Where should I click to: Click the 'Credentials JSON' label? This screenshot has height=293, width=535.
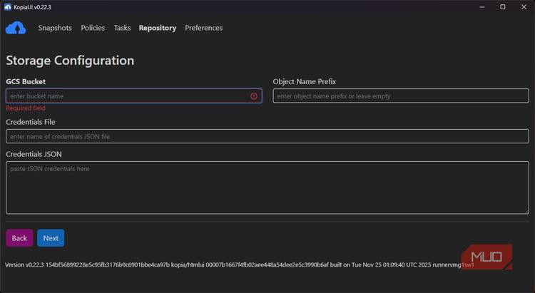pyautogui.click(x=34, y=154)
